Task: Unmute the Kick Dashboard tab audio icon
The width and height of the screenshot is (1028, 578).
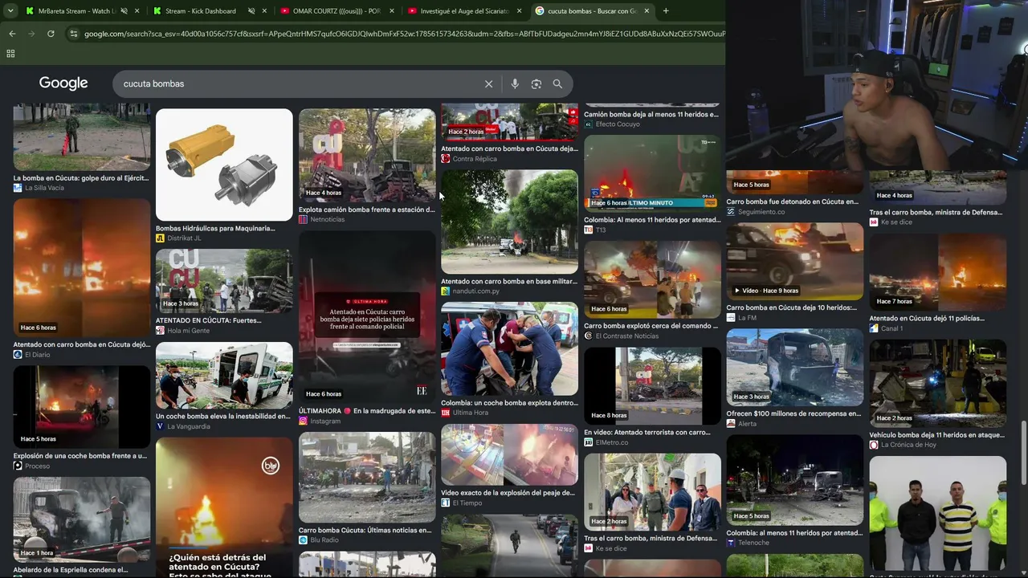Action: [251, 11]
